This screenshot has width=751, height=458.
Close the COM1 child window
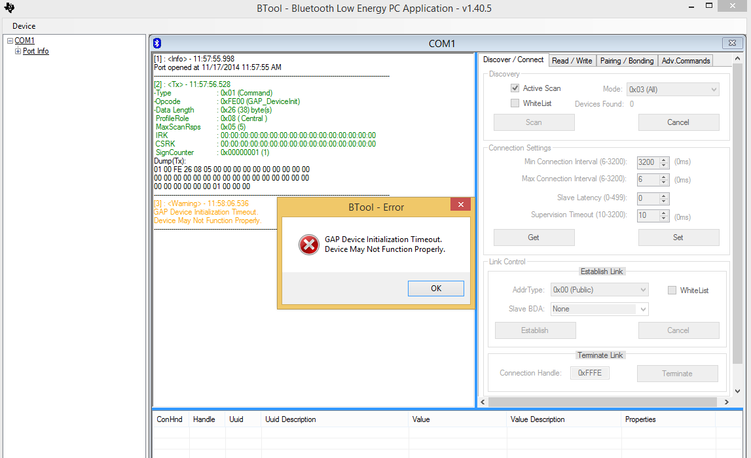[732, 43]
